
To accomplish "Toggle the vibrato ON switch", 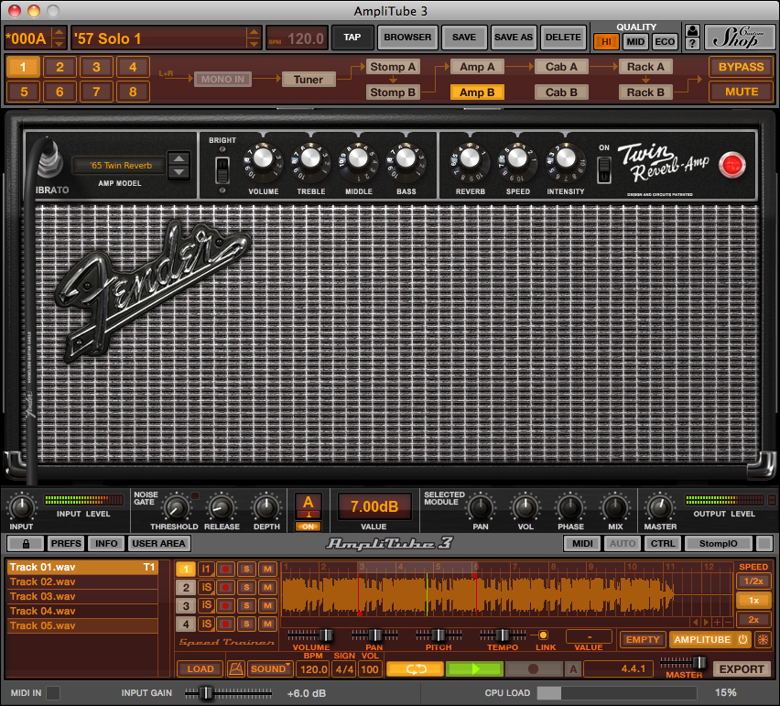I will (604, 168).
